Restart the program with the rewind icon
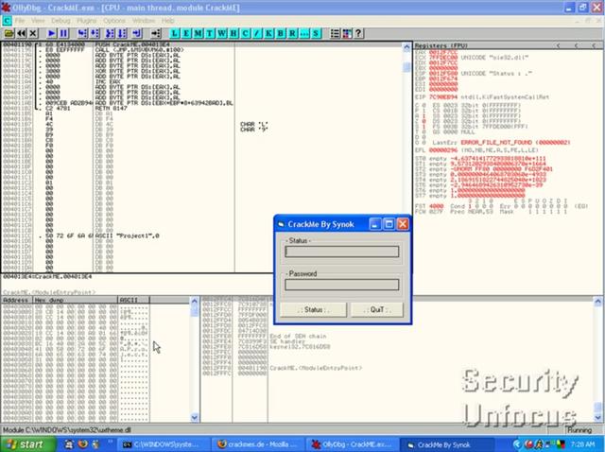 pos(21,34)
